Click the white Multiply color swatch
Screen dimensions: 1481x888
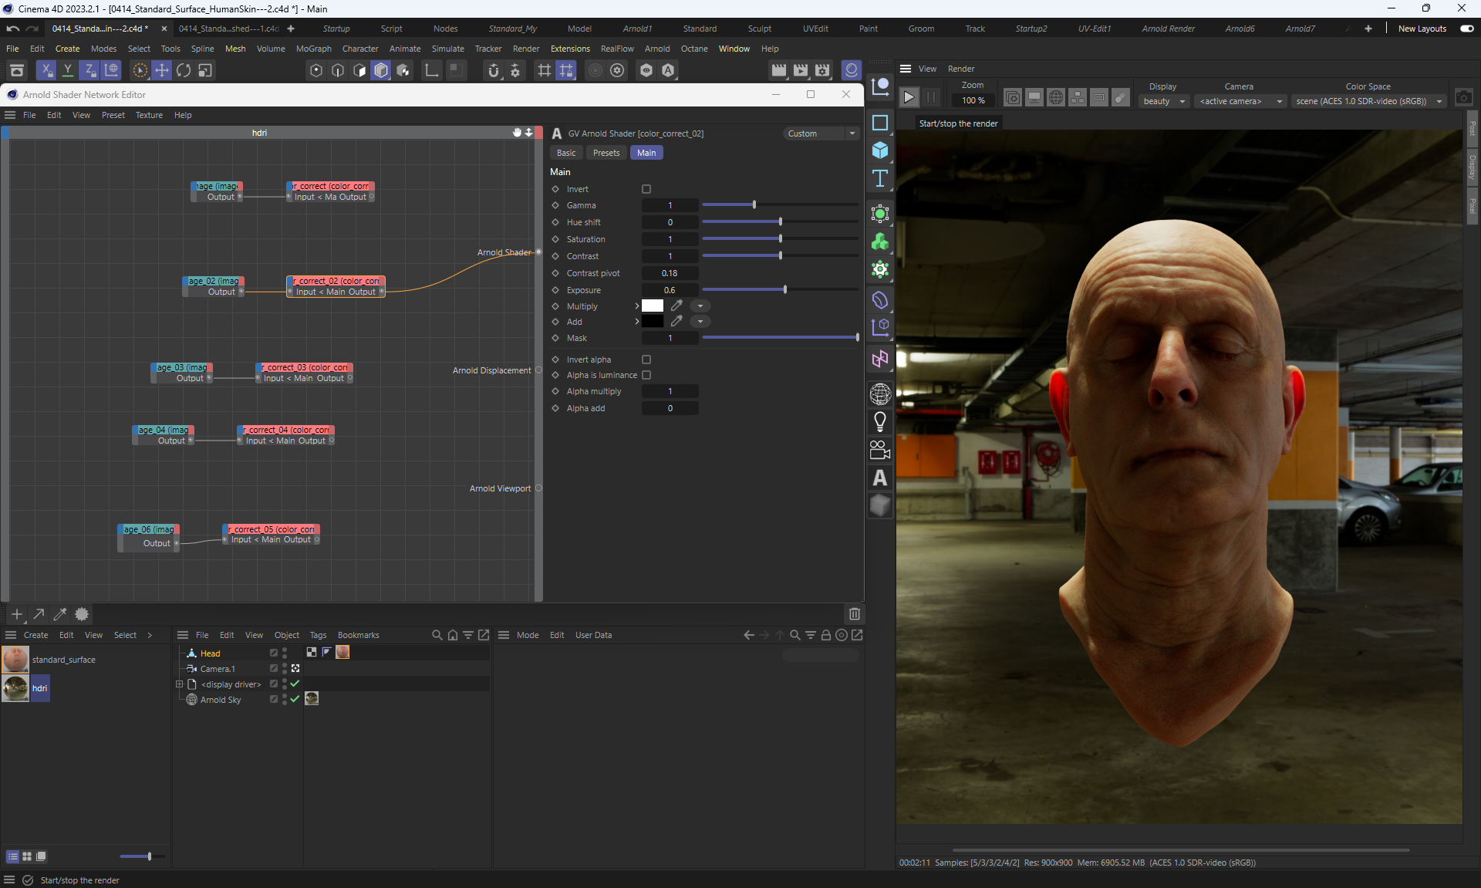[x=653, y=306]
